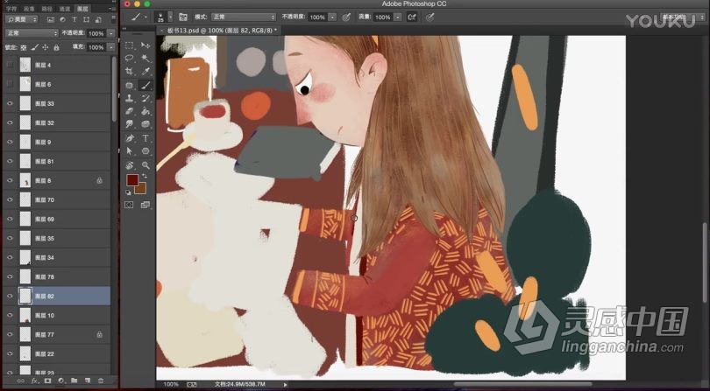Click layer 10 thumbnail

coord(25,315)
